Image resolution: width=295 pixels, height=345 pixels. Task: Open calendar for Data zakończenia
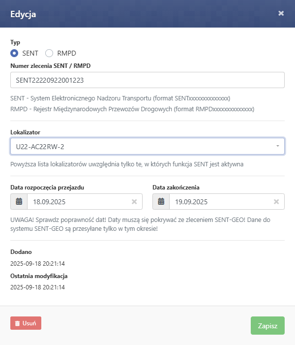click(161, 202)
